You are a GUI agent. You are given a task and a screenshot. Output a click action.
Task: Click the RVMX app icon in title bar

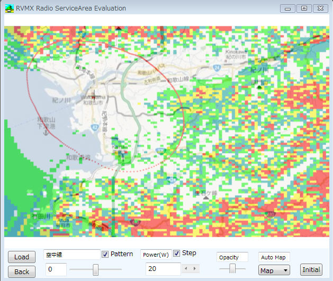[x=9, y=8]
